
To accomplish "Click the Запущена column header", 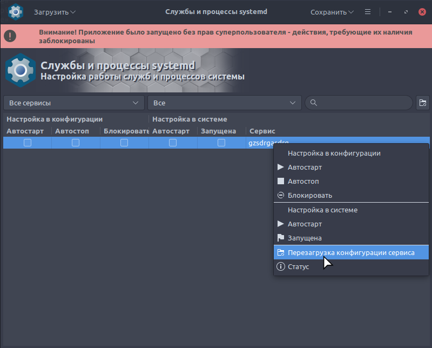I will coord(221,131).
